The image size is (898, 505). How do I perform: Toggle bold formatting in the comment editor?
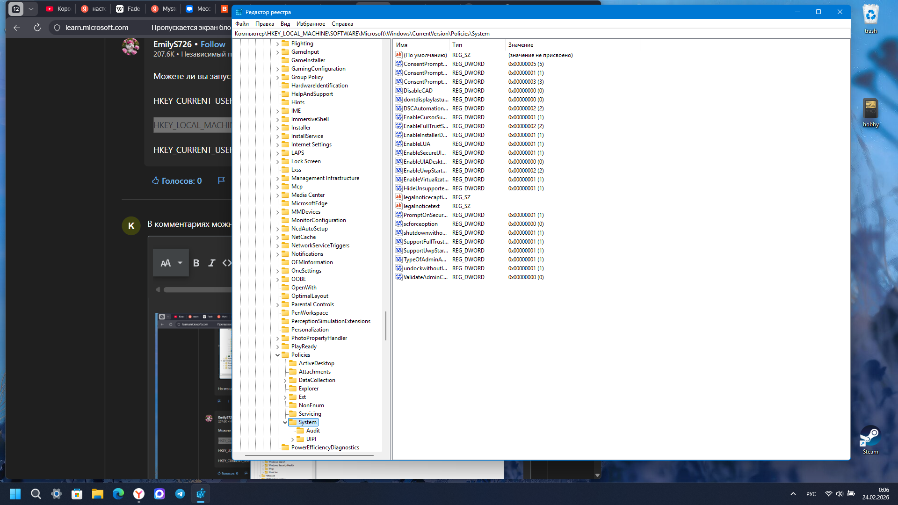point(196,263)
